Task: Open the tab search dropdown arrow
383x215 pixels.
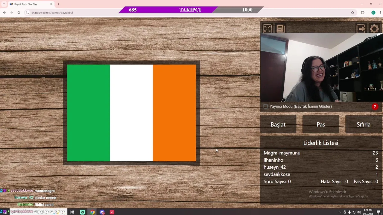Action: (x=4, y=4)
